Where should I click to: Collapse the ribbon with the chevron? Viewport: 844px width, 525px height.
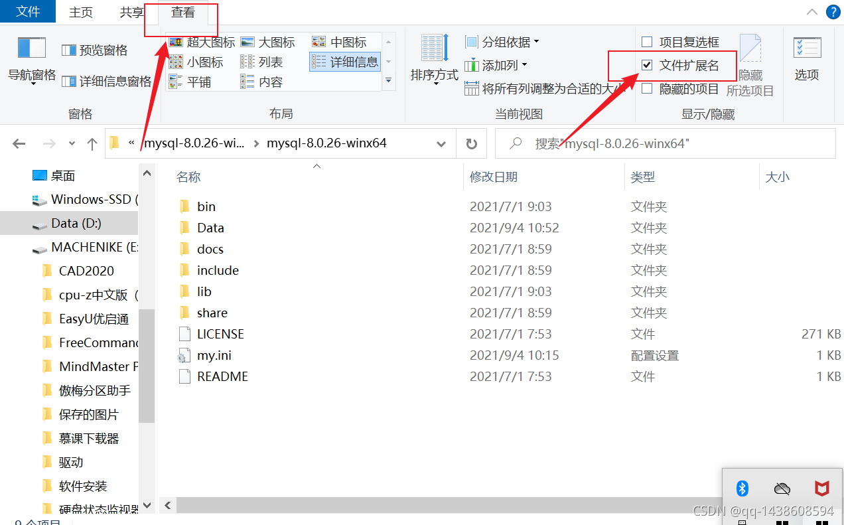(811, 11)
